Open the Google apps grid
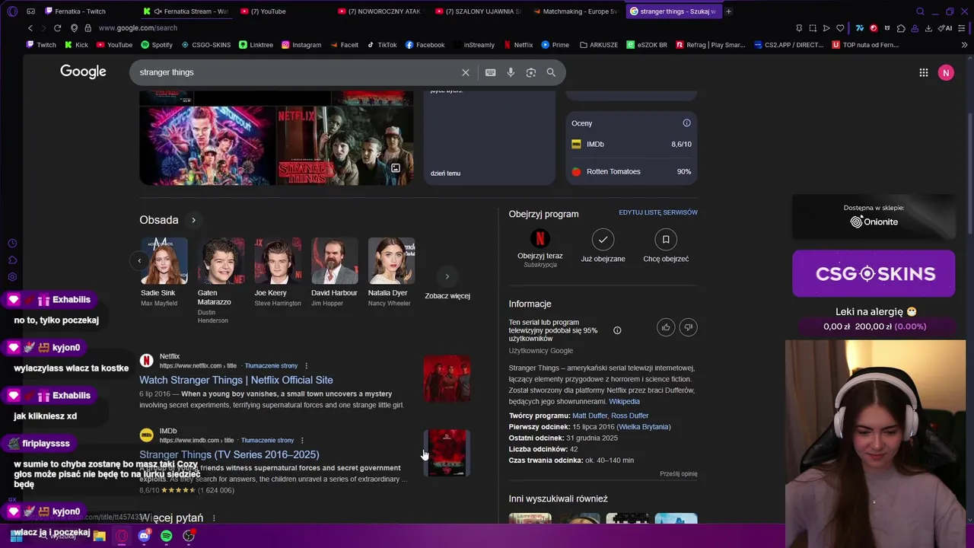This screenshot has width=974, height=548. [x=924, y=72]
